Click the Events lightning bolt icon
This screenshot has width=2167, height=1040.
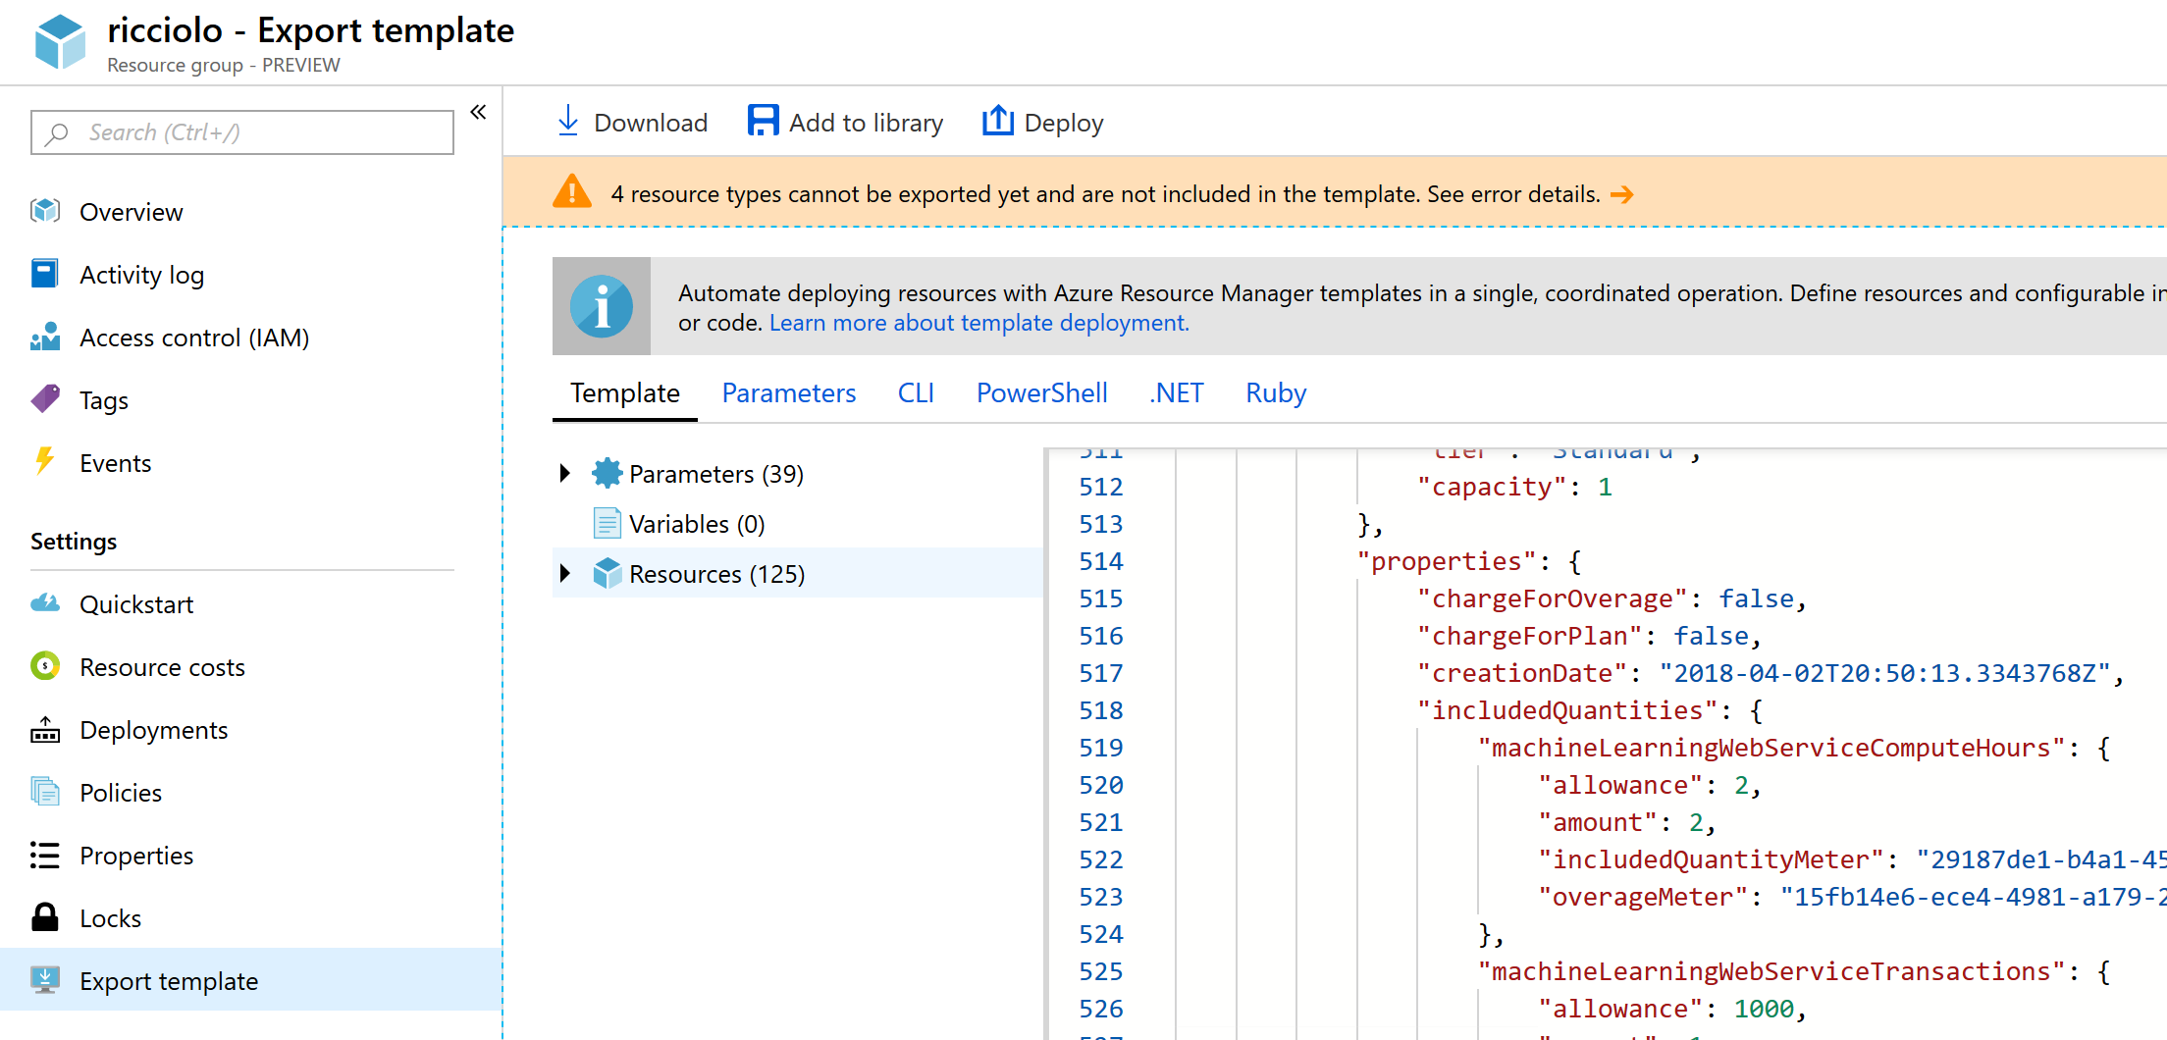(45, 462)
